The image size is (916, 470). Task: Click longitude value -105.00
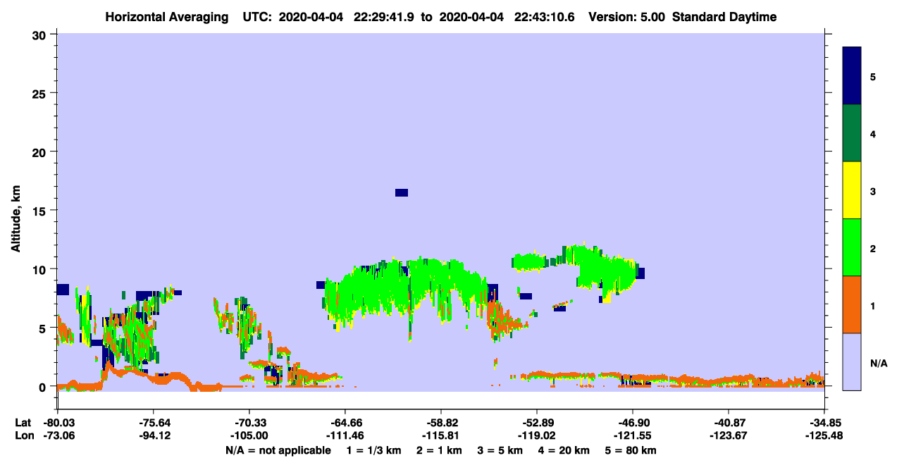249,435
